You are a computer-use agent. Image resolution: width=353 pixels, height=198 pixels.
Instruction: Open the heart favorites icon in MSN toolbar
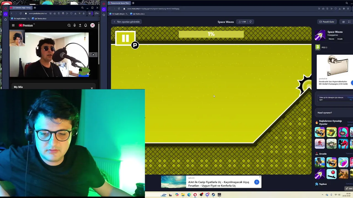(x=336, y=9)
